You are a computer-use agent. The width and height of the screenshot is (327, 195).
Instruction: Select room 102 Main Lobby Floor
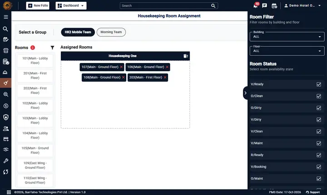point(35,106)
